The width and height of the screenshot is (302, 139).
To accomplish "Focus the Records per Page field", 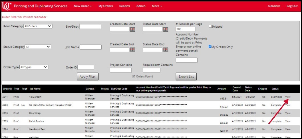I will (x=186, y=29).
